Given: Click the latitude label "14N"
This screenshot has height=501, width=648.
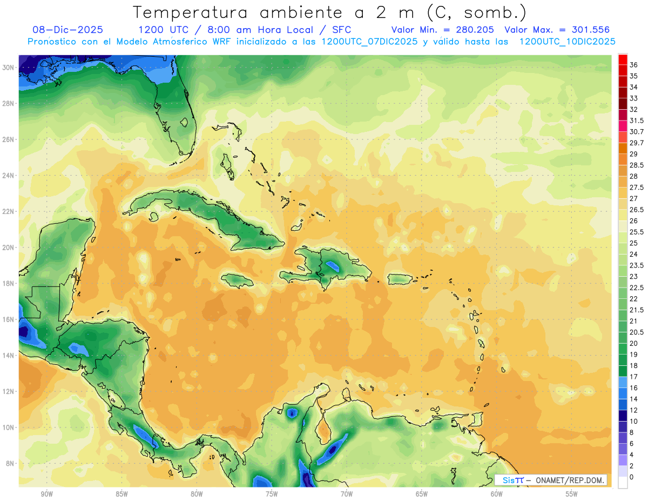Looking at the screenshot, I should [x=8, y=355].
